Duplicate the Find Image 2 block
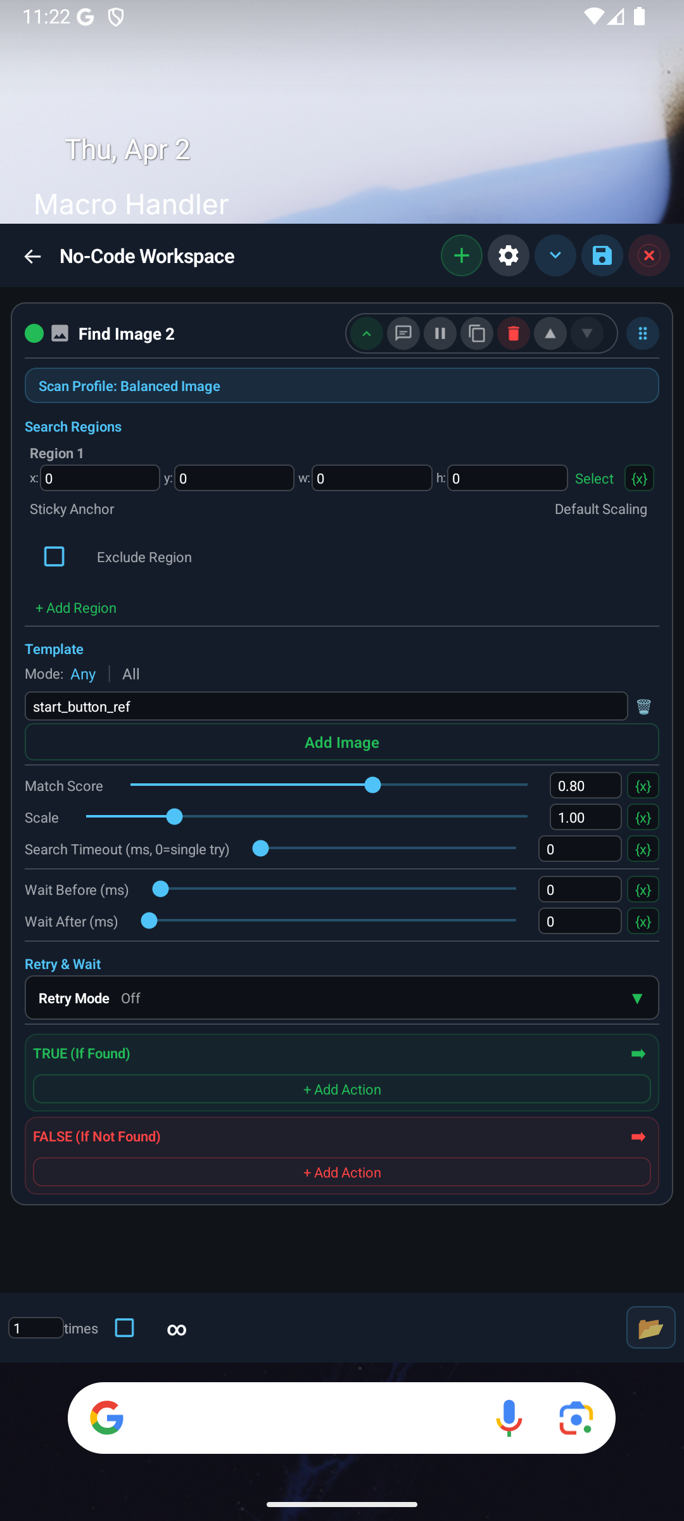684x1521 pixels. (x=477, y=333)
